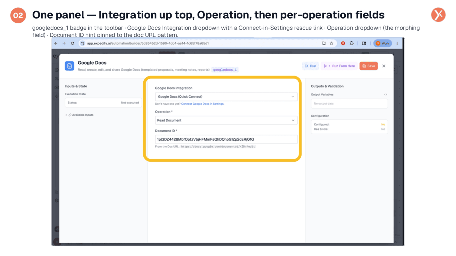The width and height of the screenshot is (456, 256).
Task: Open the red extension icon in browser toolbar
Action: click(x=343, y=43)
